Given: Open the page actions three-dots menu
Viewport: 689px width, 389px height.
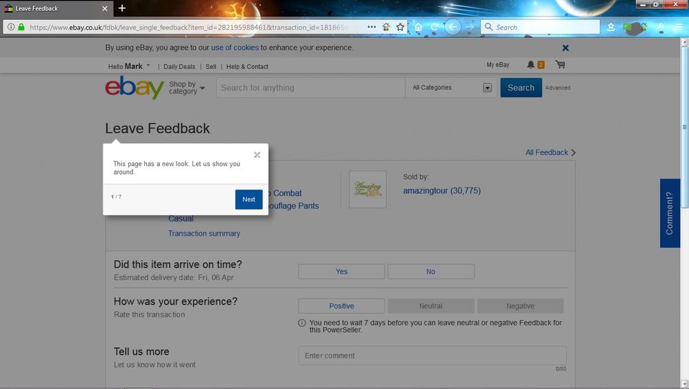Looking at the screenshot, I should click(x=372, y=27).
